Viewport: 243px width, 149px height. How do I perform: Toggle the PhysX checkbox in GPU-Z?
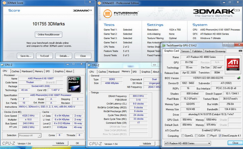pos(208,136)
